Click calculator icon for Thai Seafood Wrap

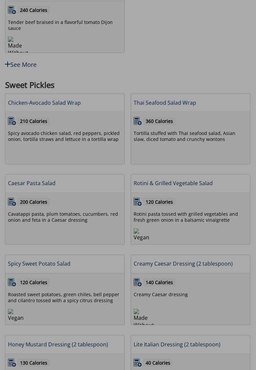point(138,121)
